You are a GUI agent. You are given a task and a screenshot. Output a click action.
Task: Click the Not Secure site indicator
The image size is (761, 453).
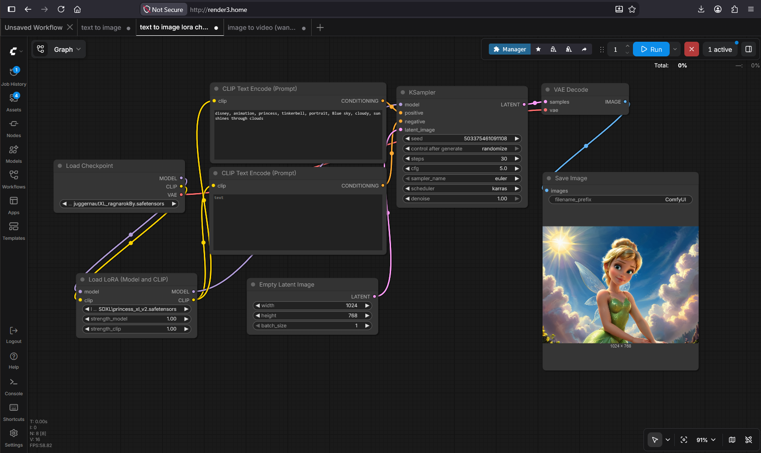163,10
